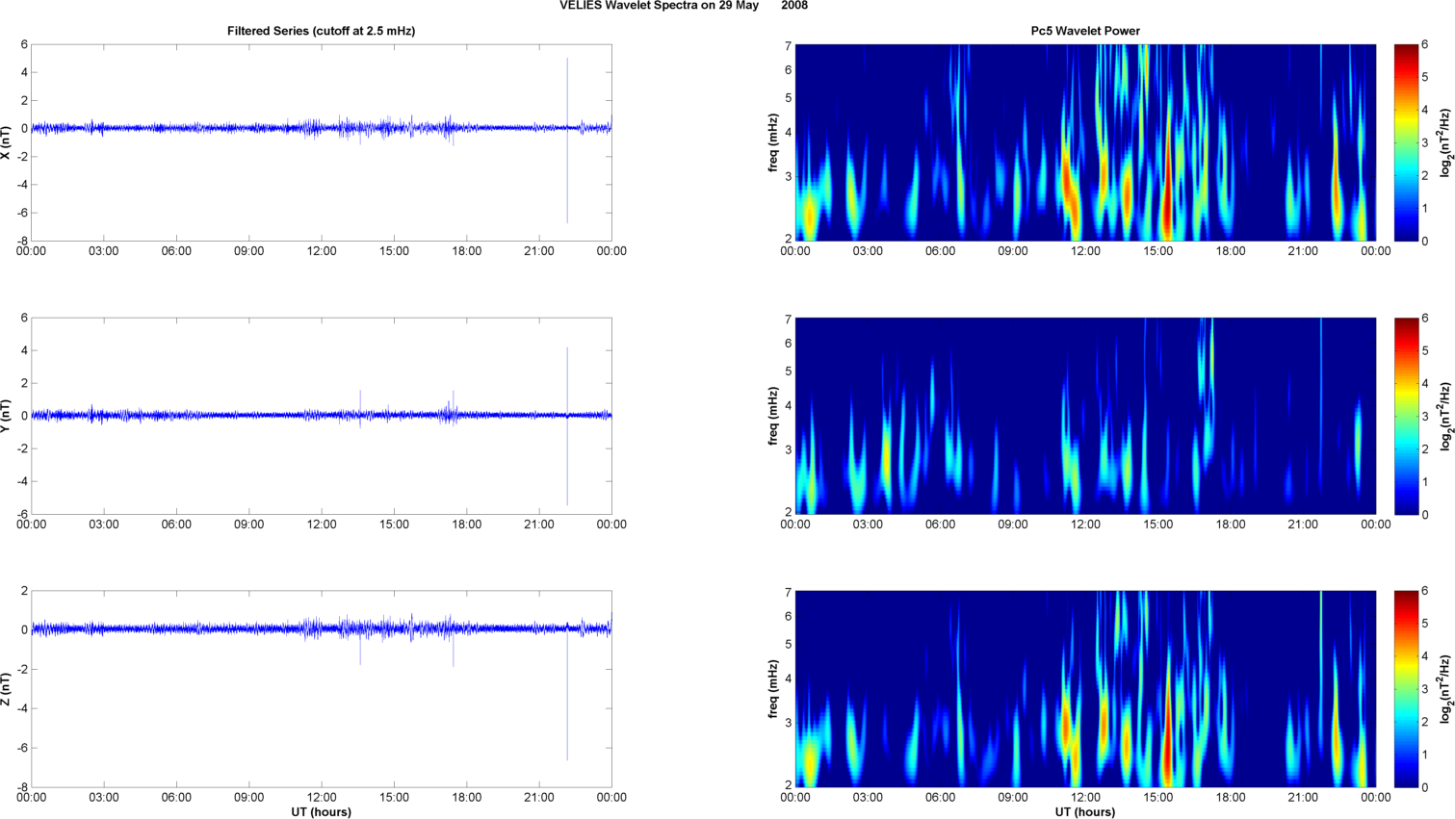
Task: Click the '21:00' tick under the Y series plot
Action: 539,525
